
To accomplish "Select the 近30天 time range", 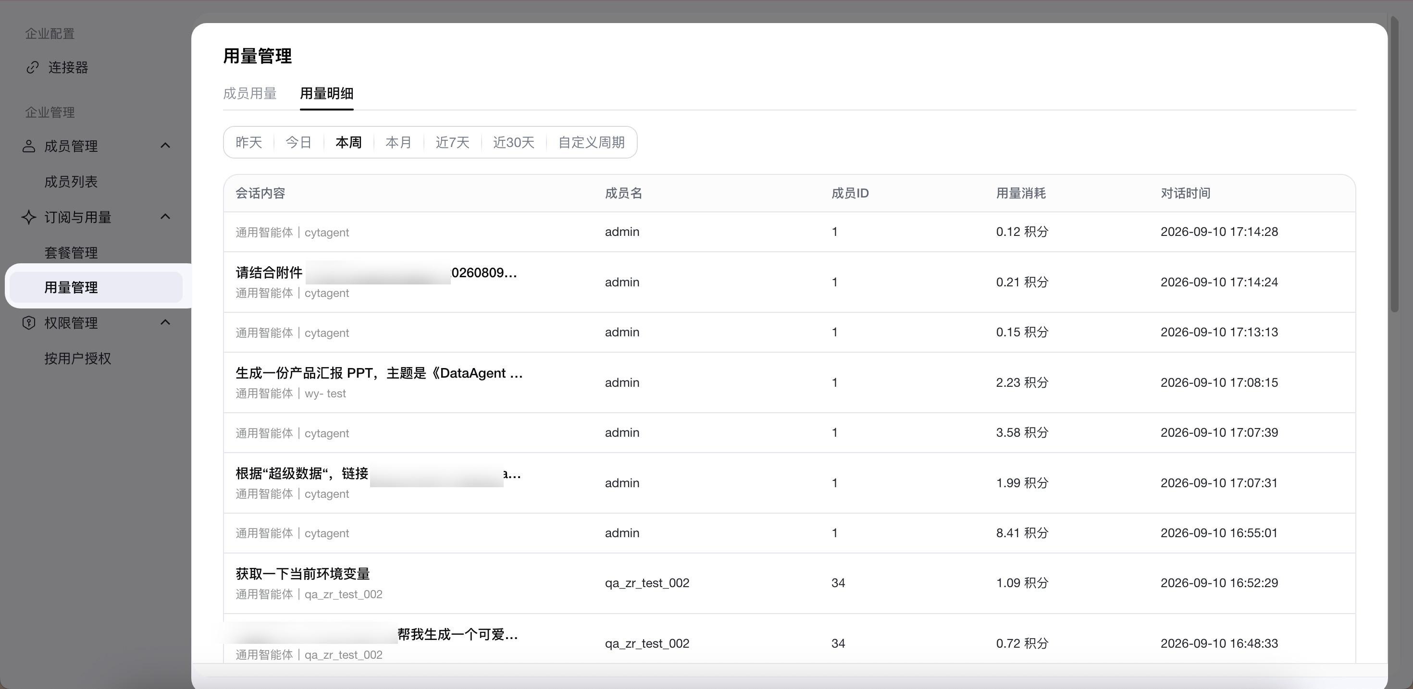I will pyautogui.click(x=513, y=143).
